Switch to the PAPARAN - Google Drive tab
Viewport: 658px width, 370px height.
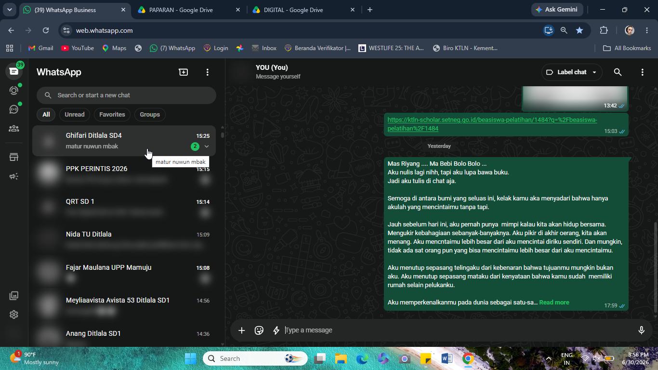(x=188, y=10)
